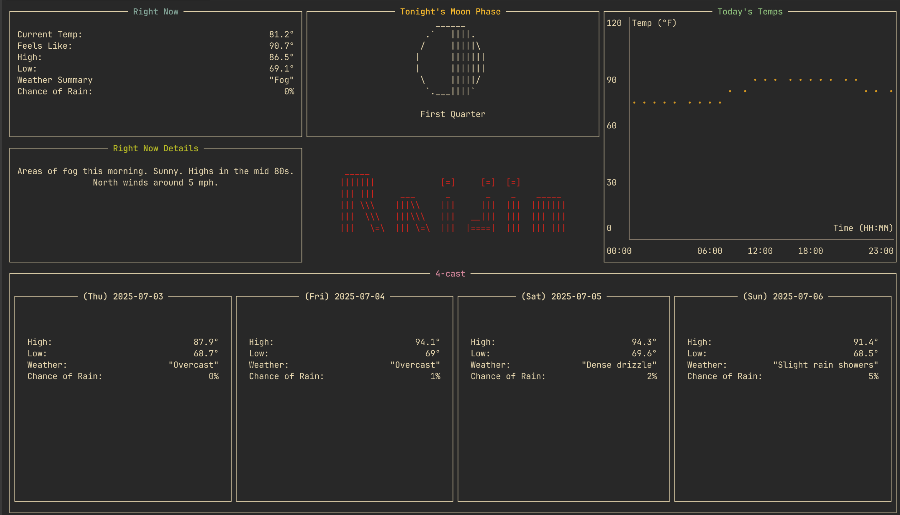Click the Feels Like value 90.7°
Screen dimensions: 900x515
[x=281, y=46]
